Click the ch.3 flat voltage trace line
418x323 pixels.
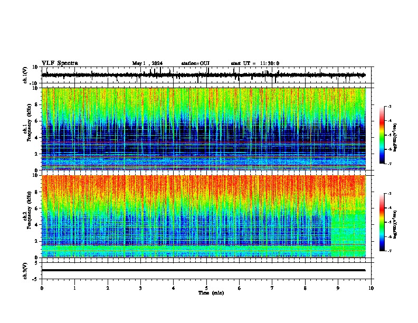point(203,270)
